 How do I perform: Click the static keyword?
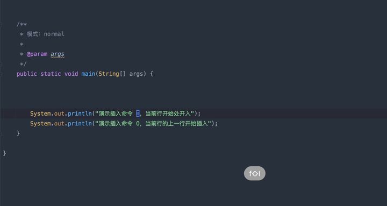pyautogui.click(x=51, y=74)
